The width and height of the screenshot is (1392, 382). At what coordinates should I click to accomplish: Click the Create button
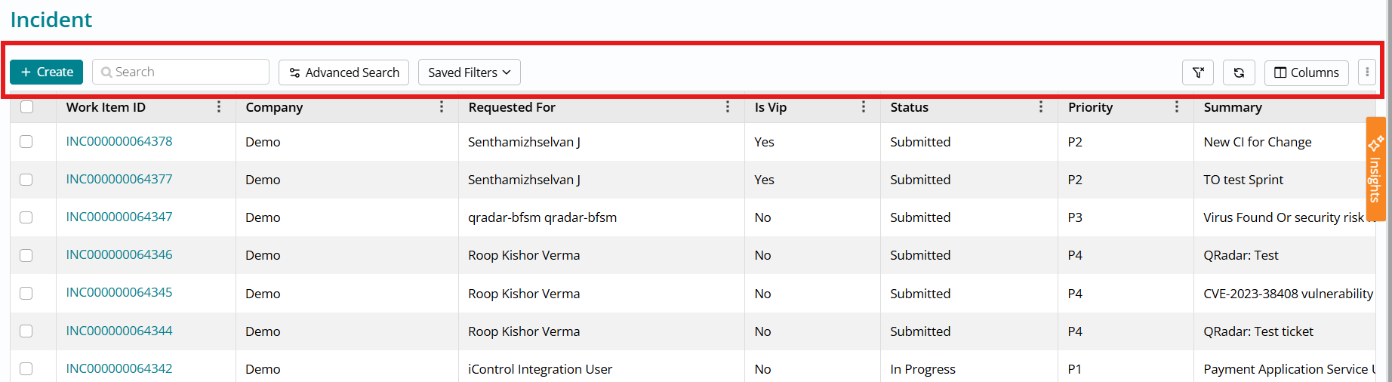tap(47, 72)
